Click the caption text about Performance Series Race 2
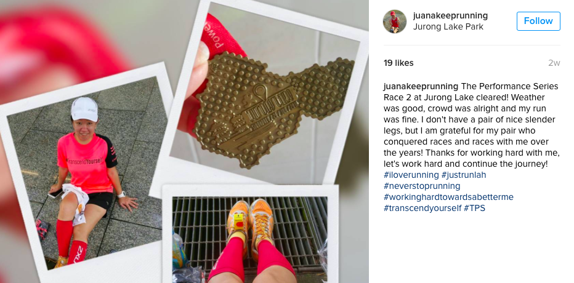 (x=472, y=125)
